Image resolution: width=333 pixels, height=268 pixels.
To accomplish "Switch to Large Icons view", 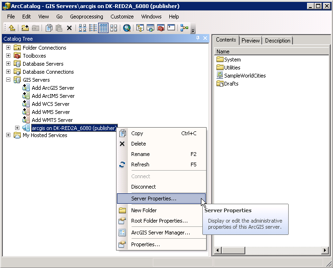I will point(83,28).
